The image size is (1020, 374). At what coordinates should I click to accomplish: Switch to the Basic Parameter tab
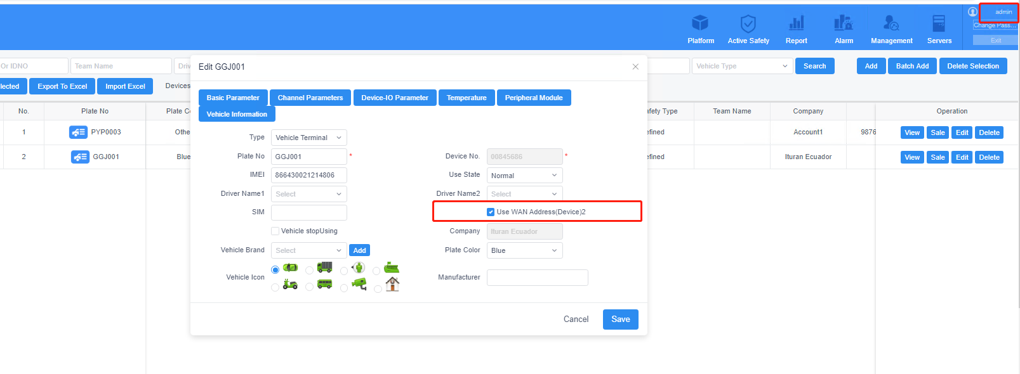tap(233, 98)
